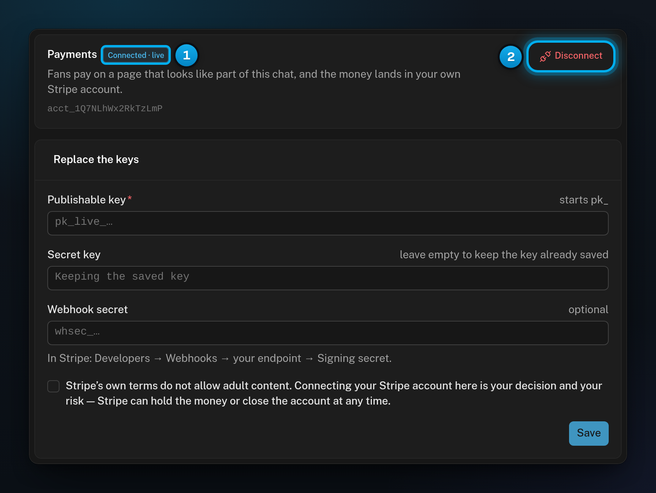Click 'leave empty to keep the key' hint
This screenshot has width=656, height=493.
click(504, 255)
